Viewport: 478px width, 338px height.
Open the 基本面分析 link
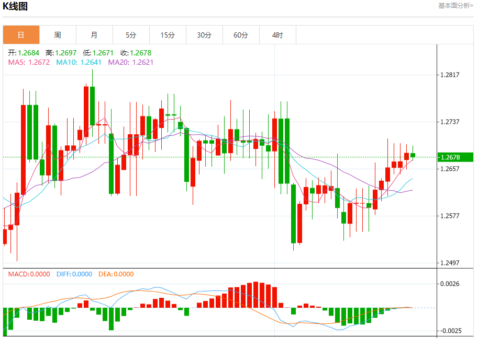[x=455, y=5]
